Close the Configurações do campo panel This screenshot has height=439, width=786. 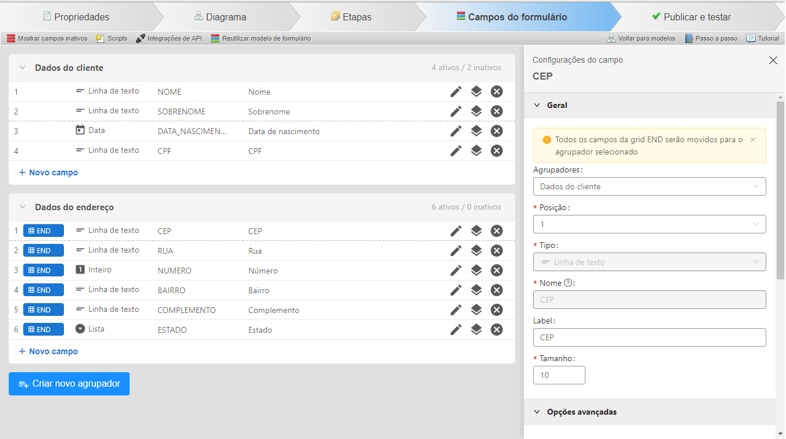point(773,60)
